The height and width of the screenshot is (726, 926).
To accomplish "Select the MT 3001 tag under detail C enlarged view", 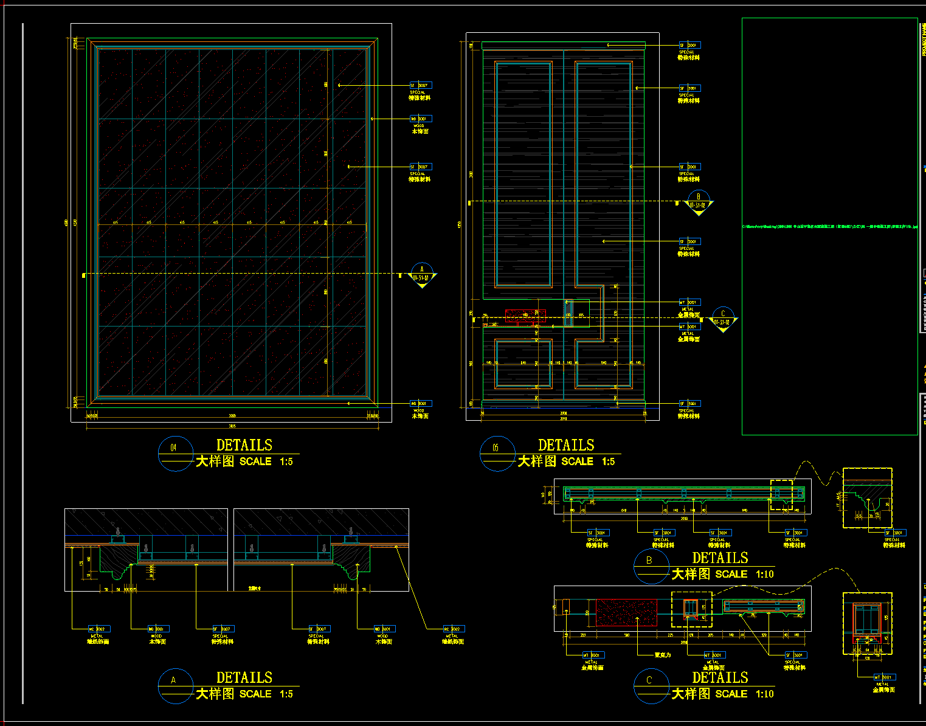I will 885,677.
